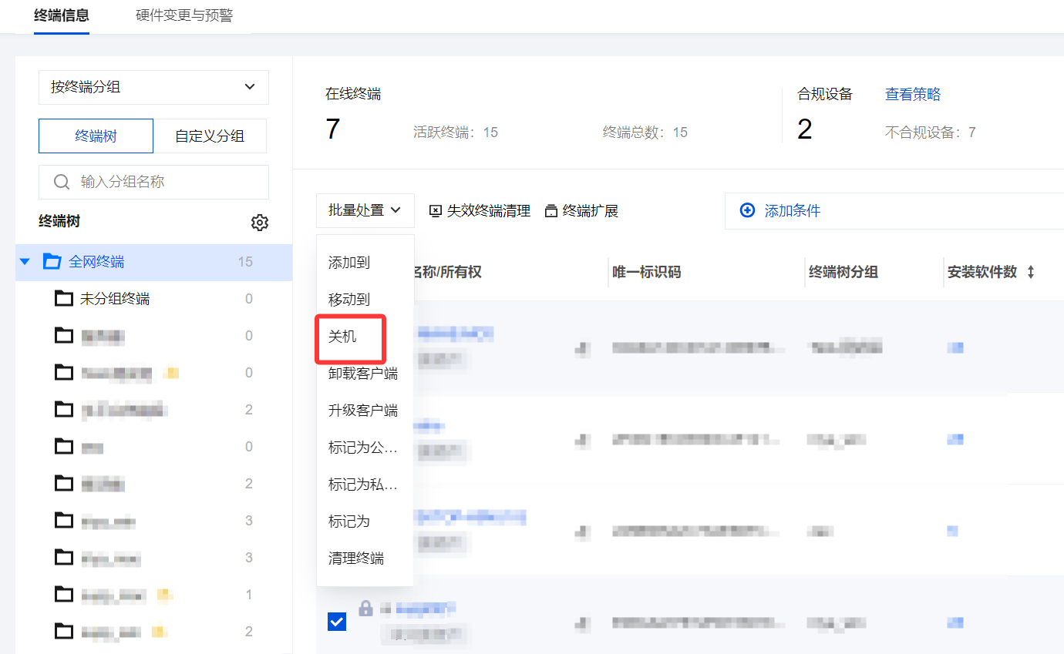Uncheck the selected terminal row checkbox
The width and height of the screenshot is (1064, 654).
pyautogui.click(x=337, y=622)
